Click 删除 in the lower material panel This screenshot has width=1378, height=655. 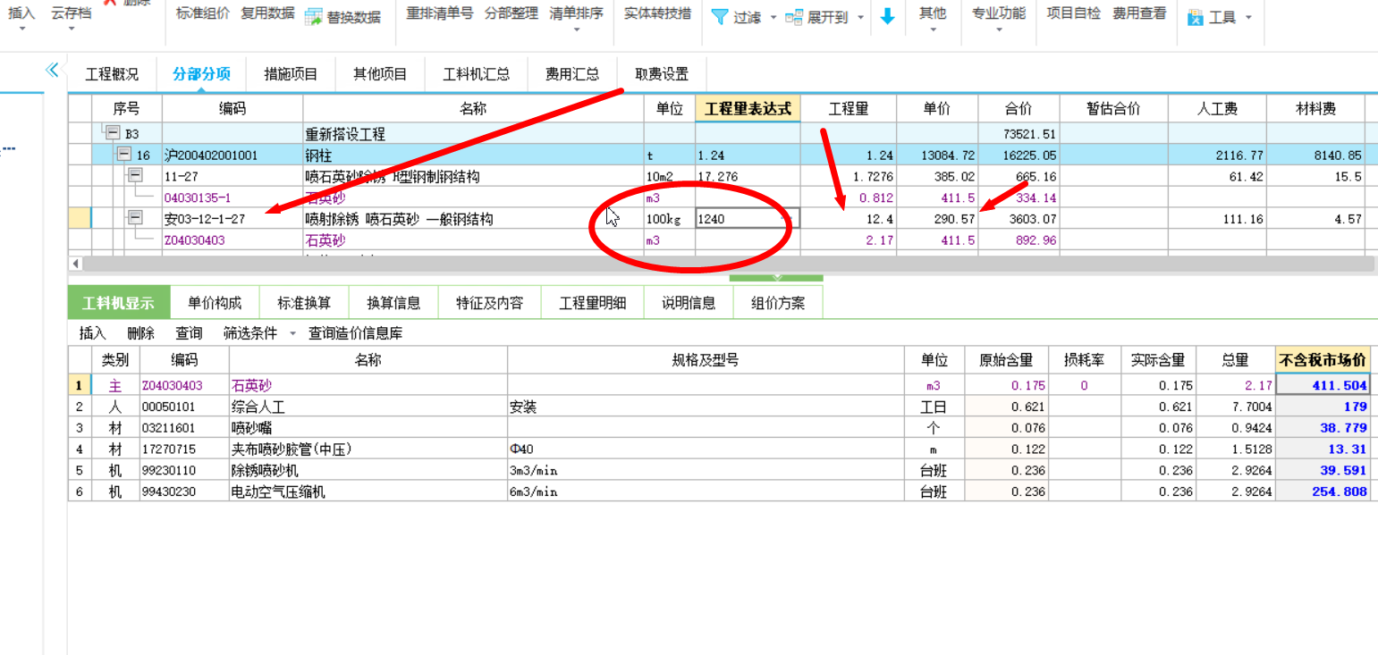(x=141, y=333)
